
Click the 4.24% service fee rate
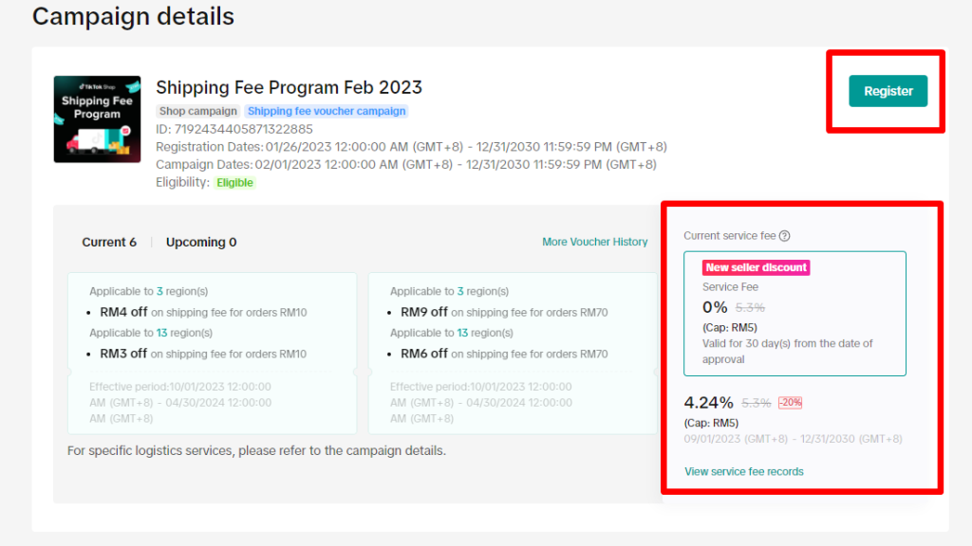click(708, 403)
